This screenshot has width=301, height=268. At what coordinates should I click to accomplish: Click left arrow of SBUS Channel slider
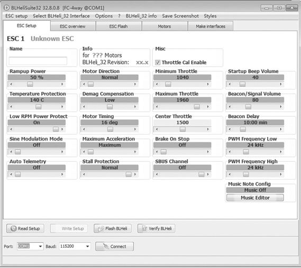click(157, 174)
